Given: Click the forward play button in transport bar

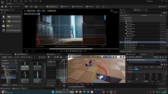Looking at the screenshot, I should click(x=75, y=51).
